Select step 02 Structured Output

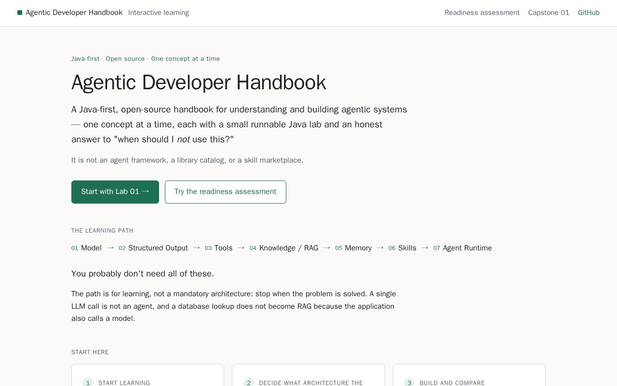coord(153,248)
